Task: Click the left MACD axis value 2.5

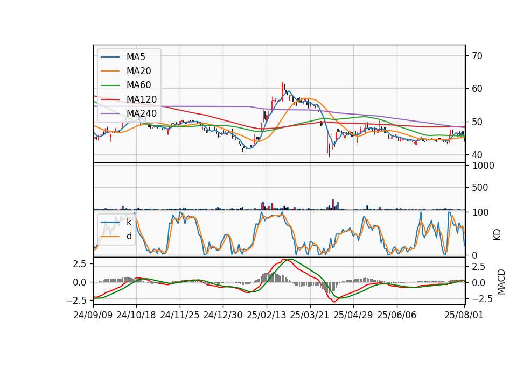Action: point(79,264)
